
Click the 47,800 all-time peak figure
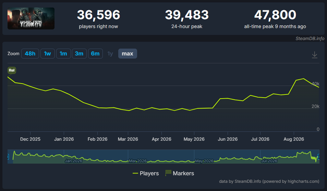pos(275,15)
